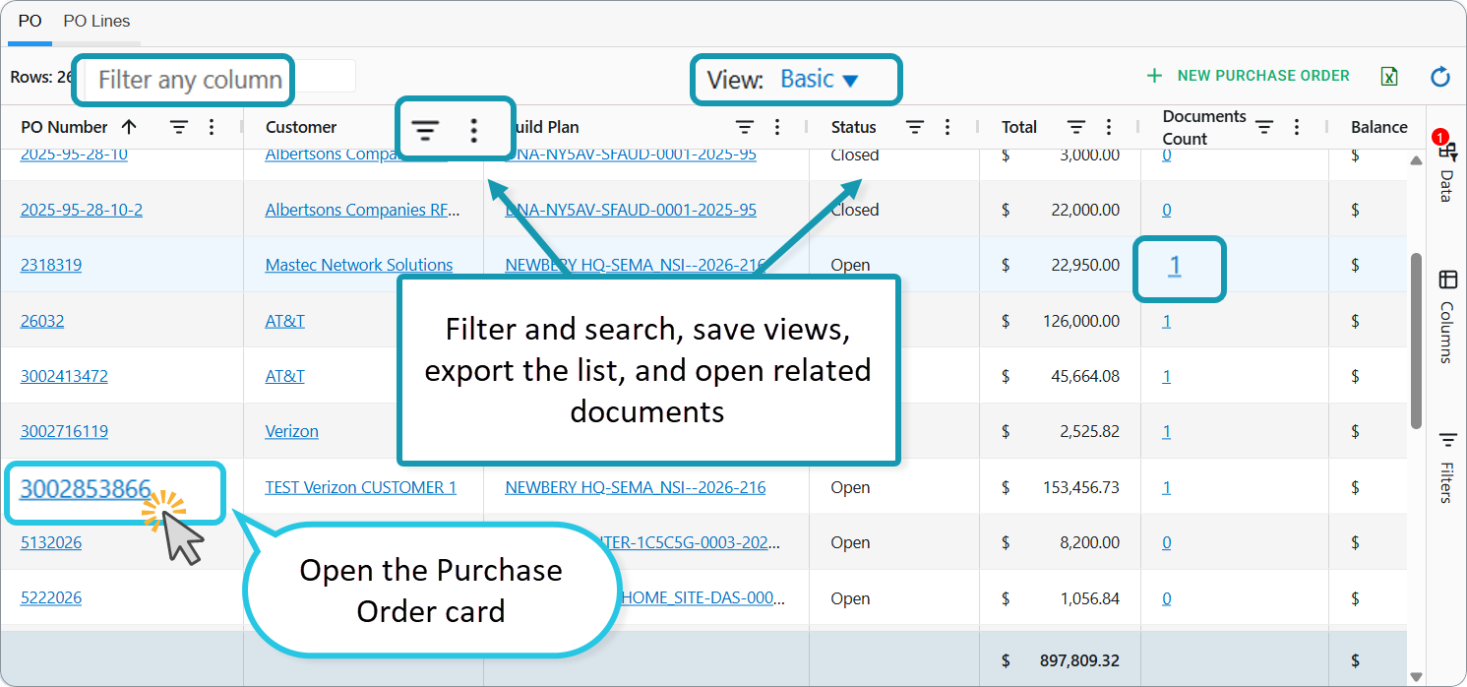Select the 897,809.32 grand total
The image size is (1467, 687).
tap(1079, 660)
